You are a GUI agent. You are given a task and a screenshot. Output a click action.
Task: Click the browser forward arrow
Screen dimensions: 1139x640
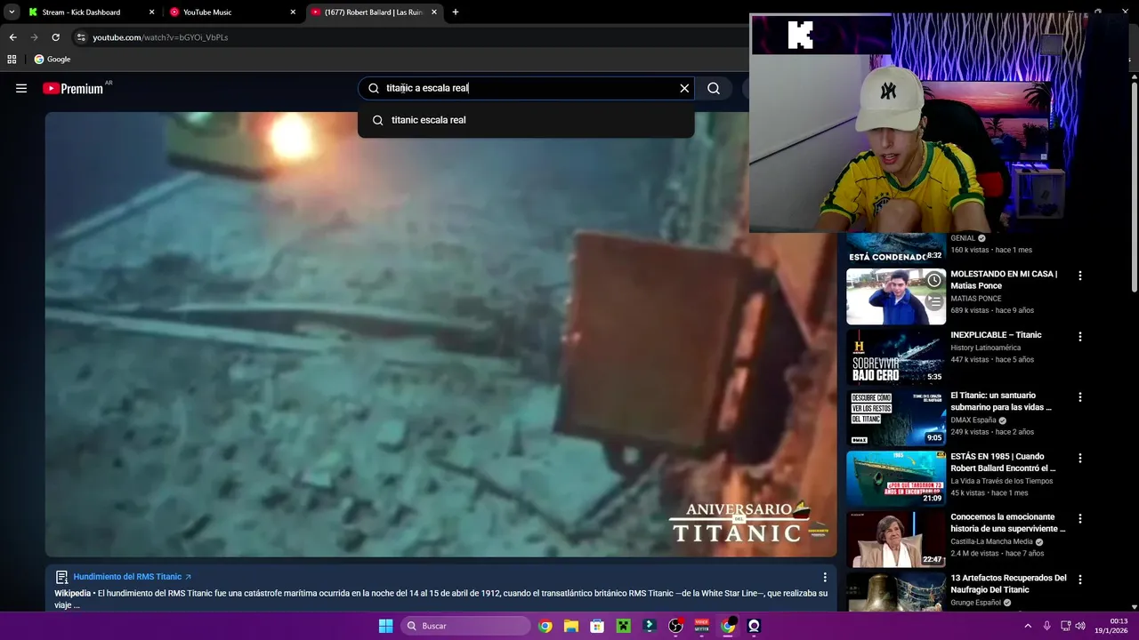[34, 37]
